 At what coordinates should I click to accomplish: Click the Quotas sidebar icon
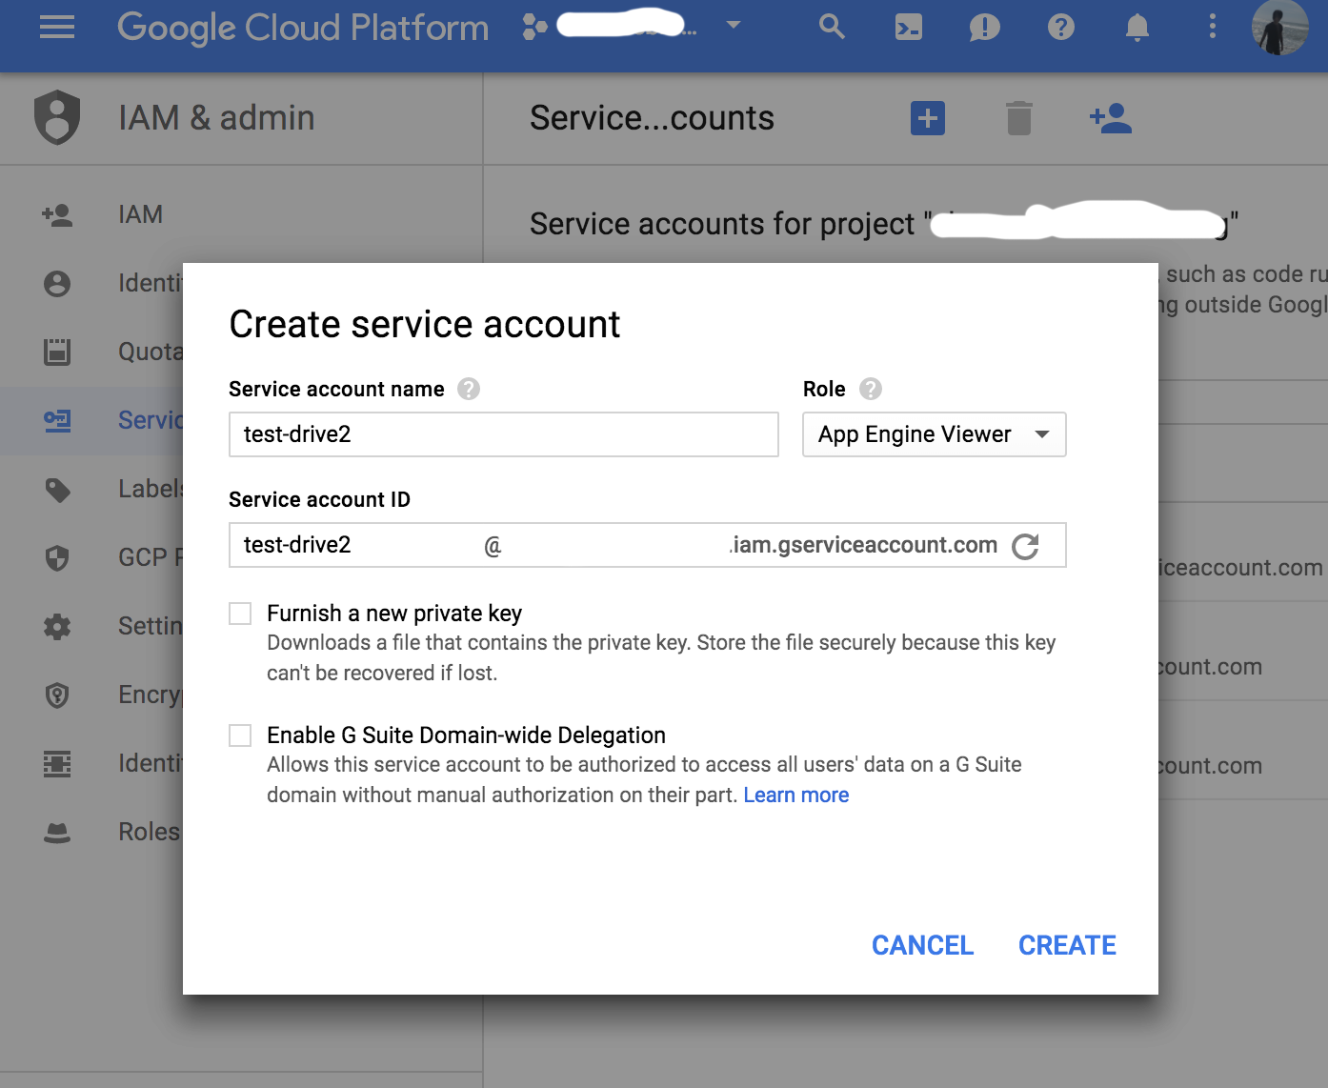57,352
